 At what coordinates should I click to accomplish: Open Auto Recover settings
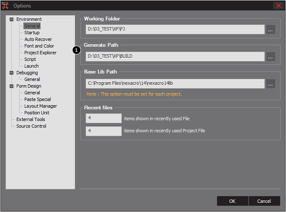(x=38, y=39)
